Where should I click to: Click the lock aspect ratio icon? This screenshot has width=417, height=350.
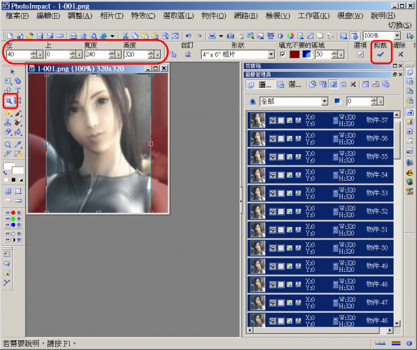pyautogui.click(x=173, y=55)
